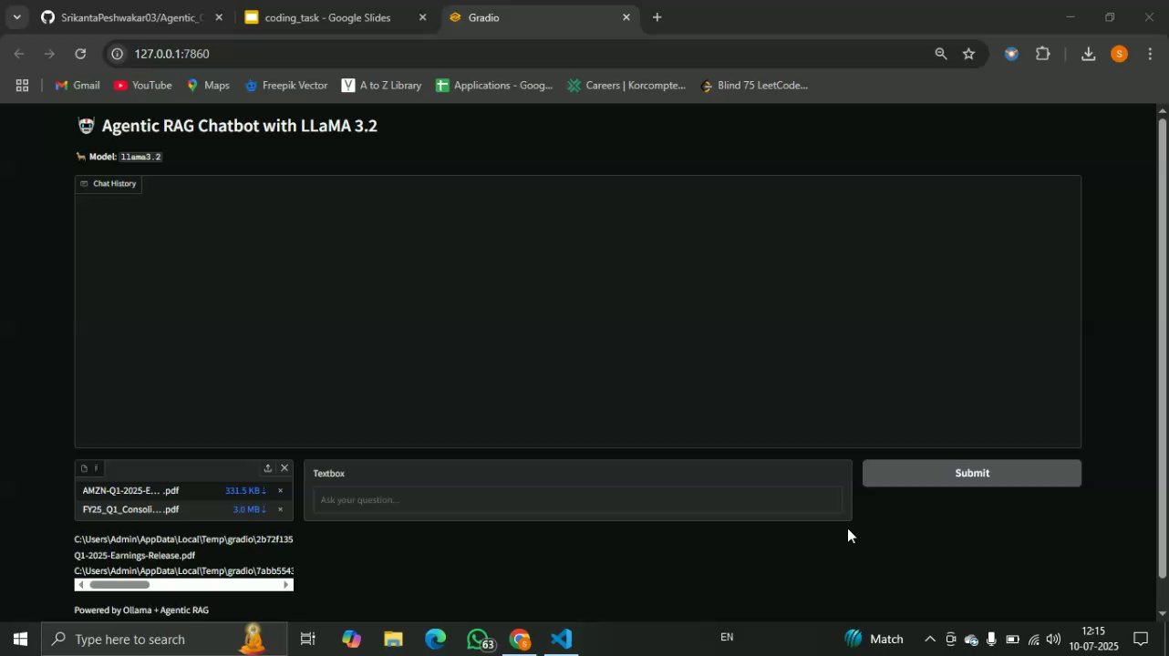The width and height of the screenshot is (1169, 656).
Task: Open the tab search dropdown arrow
Action: pos(16,17)
